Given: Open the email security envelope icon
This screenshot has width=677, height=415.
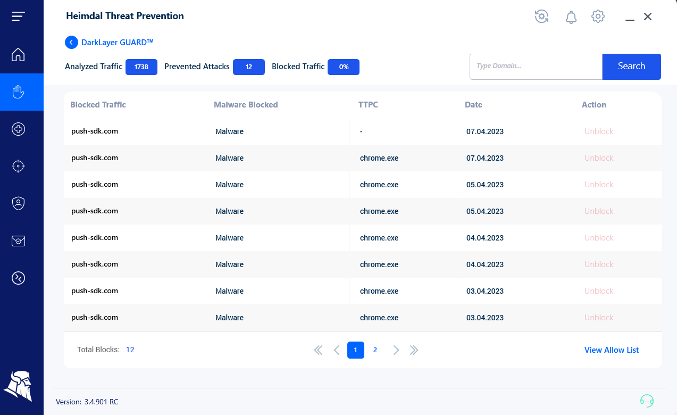Looking at the screenshot, I should click(x=18, y=240).
